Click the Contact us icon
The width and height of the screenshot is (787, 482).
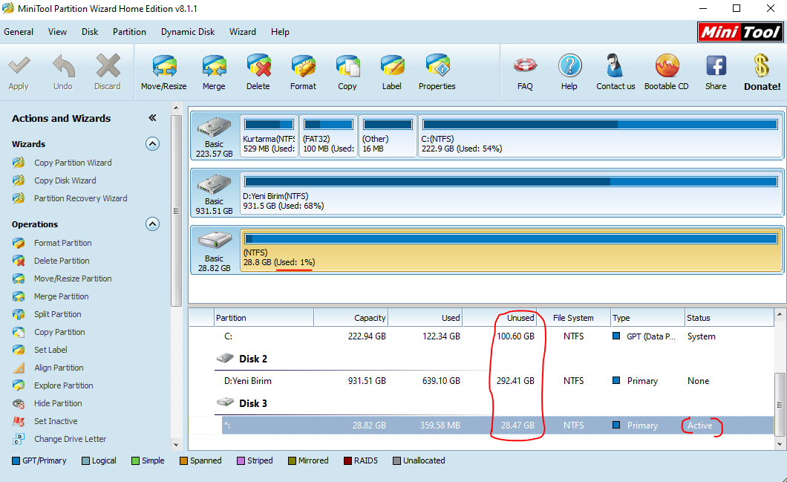[x=614, y=66]
